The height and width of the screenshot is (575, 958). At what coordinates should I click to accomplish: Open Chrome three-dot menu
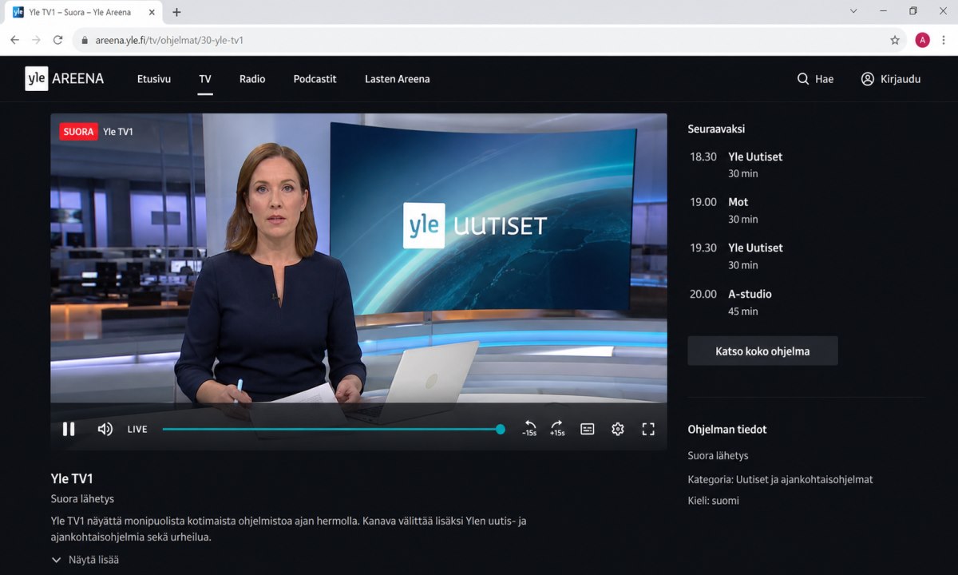(944, 40)
